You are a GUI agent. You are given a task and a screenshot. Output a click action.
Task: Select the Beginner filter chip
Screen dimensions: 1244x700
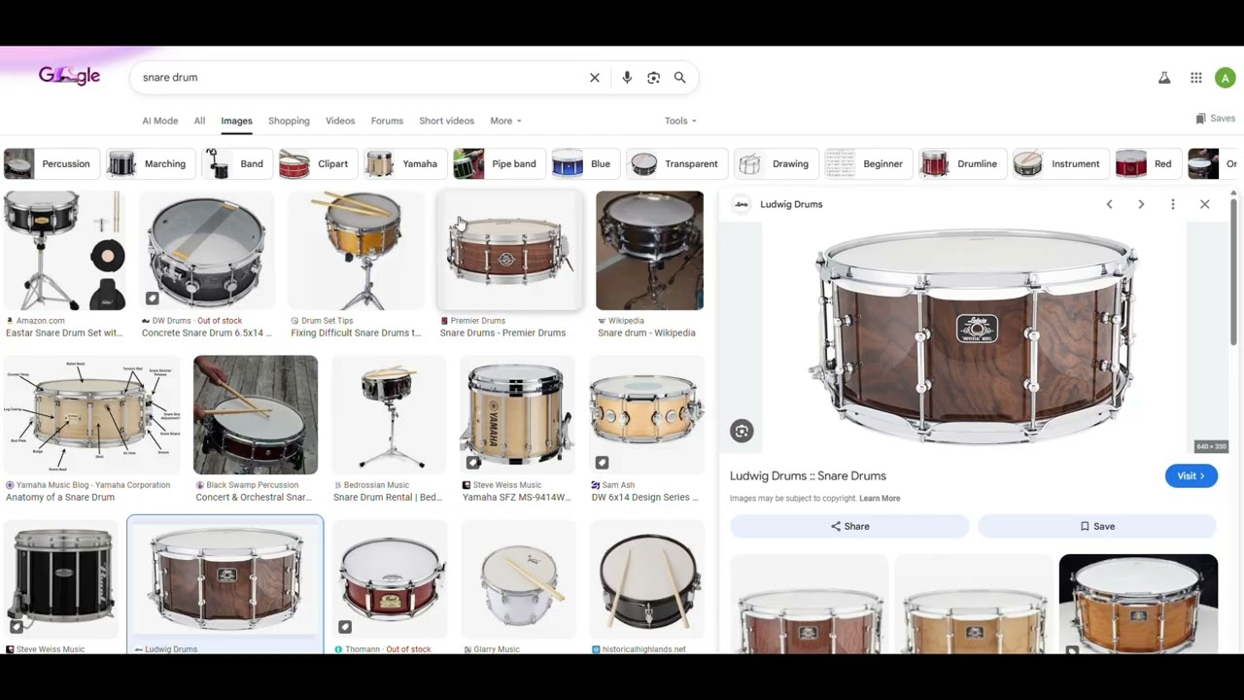pos(867,163)
